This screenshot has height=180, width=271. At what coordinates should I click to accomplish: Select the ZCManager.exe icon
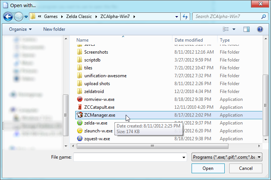tap(80, 115)
